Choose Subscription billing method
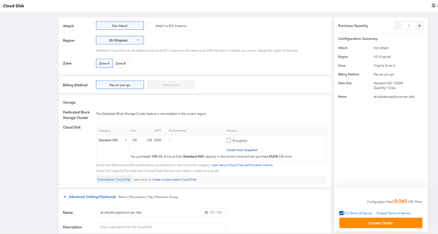The image size is (438, 234). click(x=171, y=85)
